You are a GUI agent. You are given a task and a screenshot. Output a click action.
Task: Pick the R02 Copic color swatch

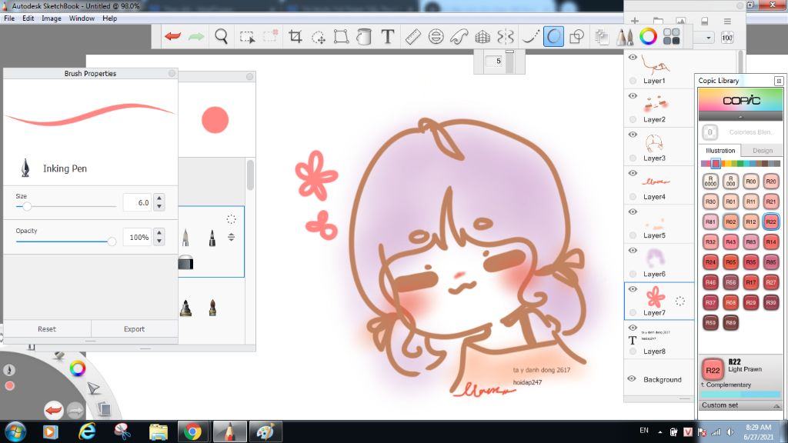pos(730,221)
